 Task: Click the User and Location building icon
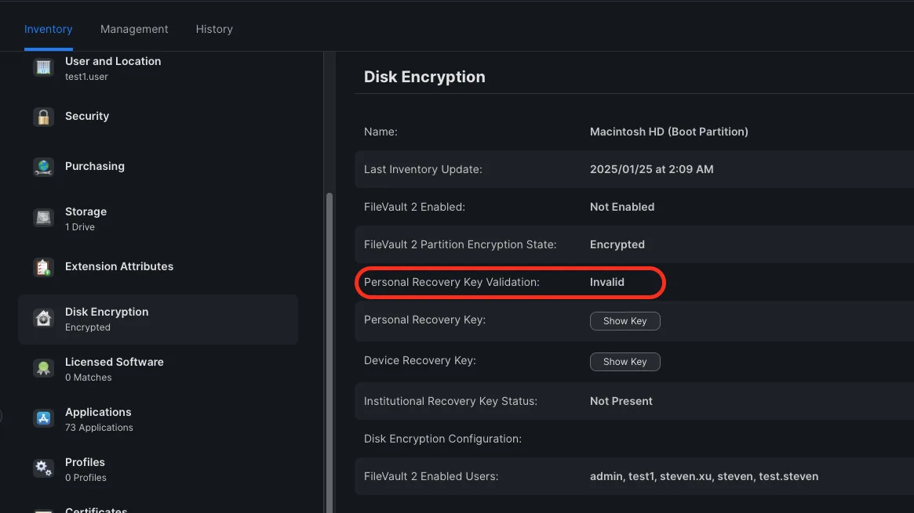coord(43,67)
